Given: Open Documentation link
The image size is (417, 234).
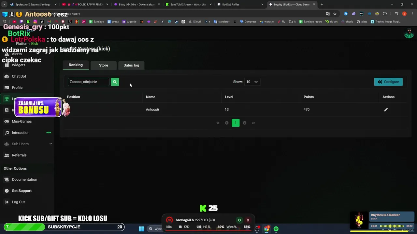Looking at the screenshot, I should pyautogui.click(x=24, y=179).
